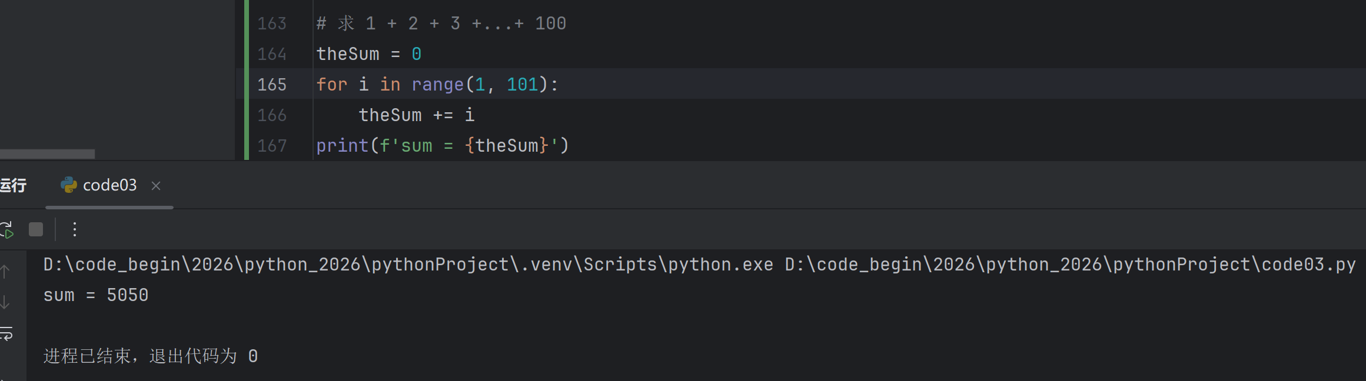The height and width of the screenshot is (381, 1366).
Task: Click the range call in for loop
Action: [437, 85]
